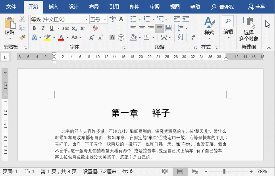The image size is (275, 176).
Task: Expand Borders dropdown arrow
Action: 153,37
